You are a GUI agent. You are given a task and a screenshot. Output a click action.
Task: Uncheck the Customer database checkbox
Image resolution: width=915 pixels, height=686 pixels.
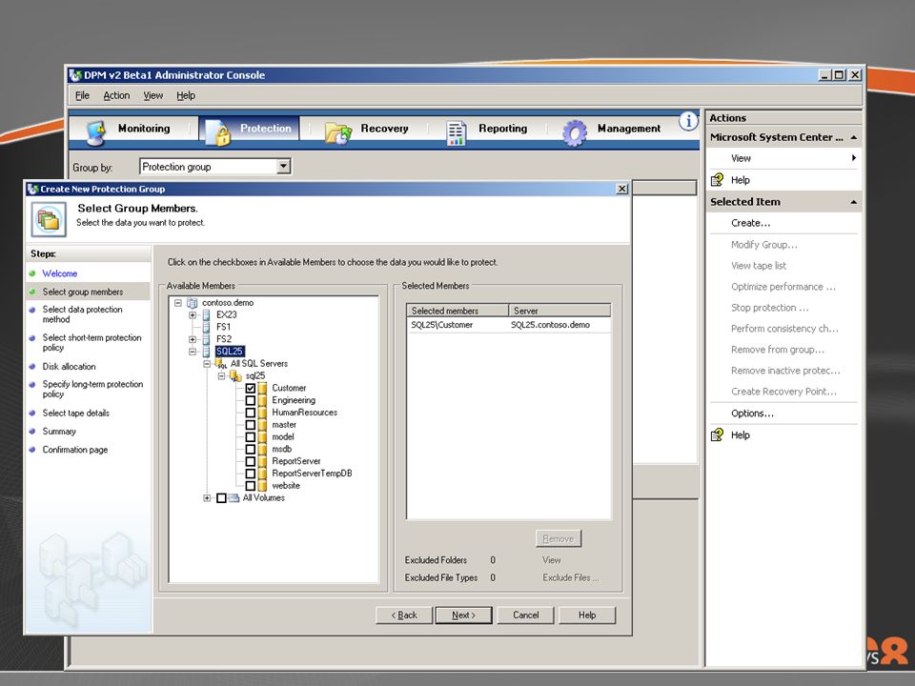coord(251,388)
